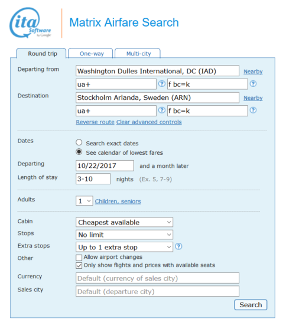The width and height of the screenshot is (286, 325).
Task: Select the Search exact dates option
Action: (x=79, y=142)
